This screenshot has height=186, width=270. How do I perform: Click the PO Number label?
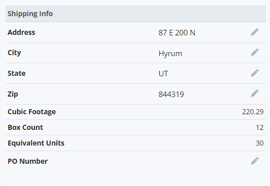click(x=28, y=161)
